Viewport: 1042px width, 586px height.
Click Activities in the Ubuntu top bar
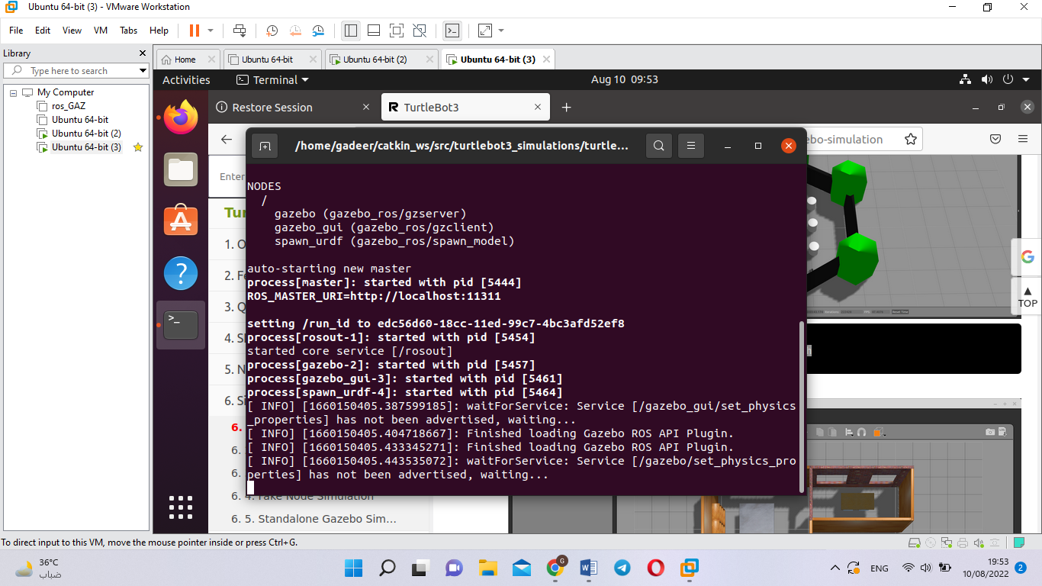pyautogui.click(x=185, y=79)
